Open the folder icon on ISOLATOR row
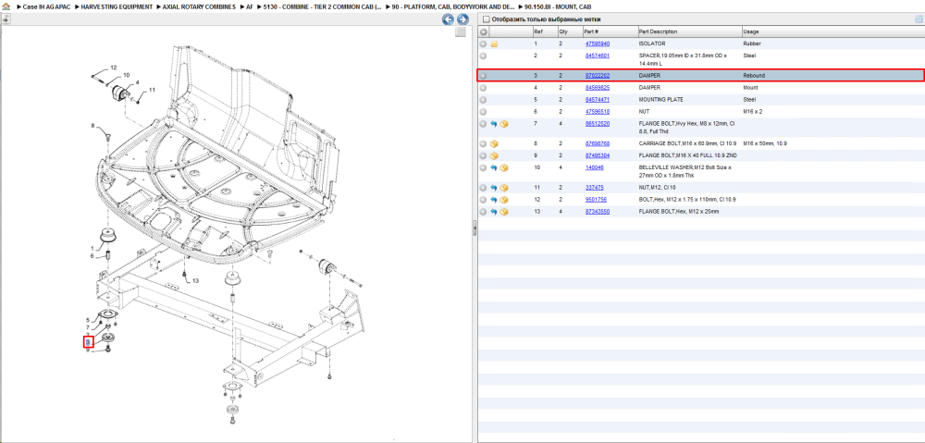925x443 pixels. point(494,43)
